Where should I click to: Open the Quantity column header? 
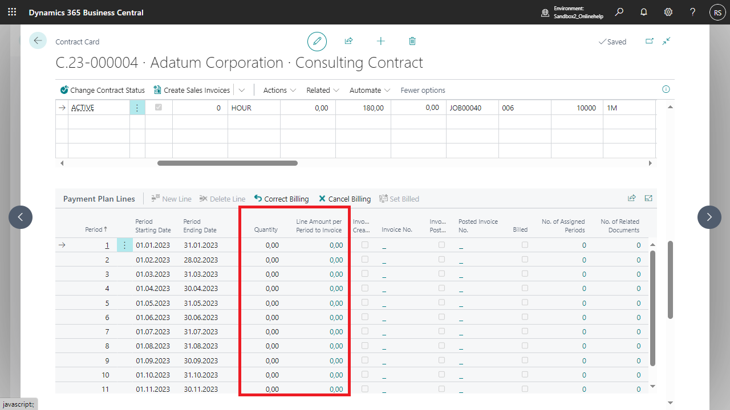[x=266, y=229]
